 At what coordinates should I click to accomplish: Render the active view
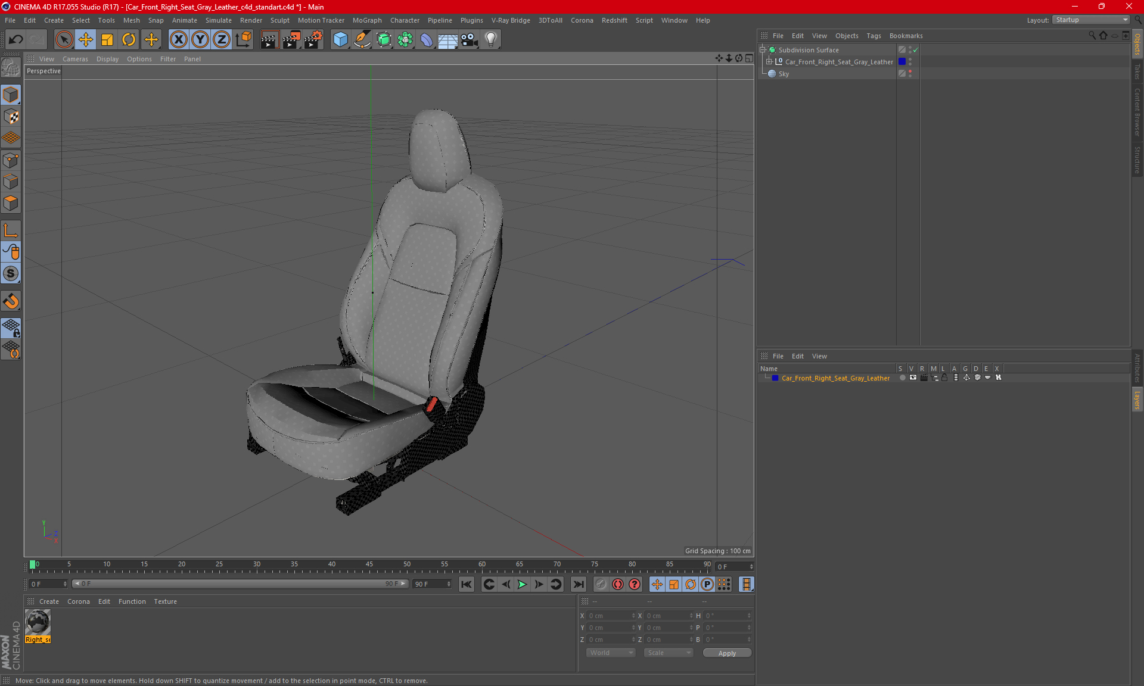coord(269,40)
